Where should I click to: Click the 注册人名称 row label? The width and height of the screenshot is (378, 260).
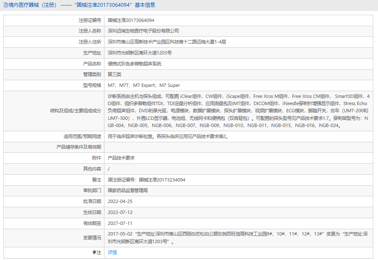click(90, 31)
